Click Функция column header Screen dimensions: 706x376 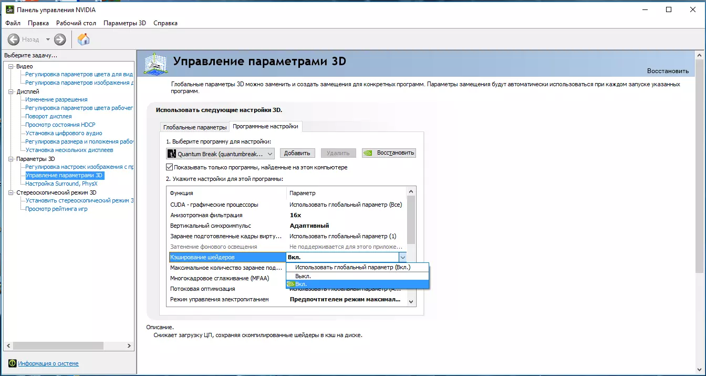click(227, 193)
